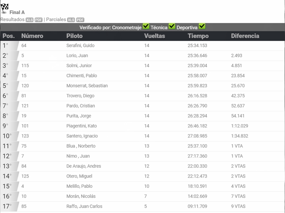Download Parciales as XLS
Screen dimensions: 285x213
tap(71, 20)
